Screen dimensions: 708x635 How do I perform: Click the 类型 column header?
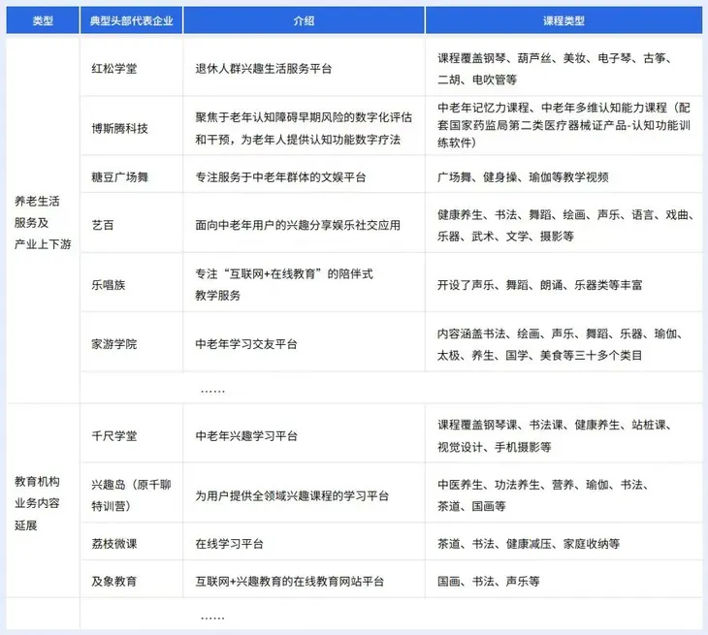coord(43,20)
